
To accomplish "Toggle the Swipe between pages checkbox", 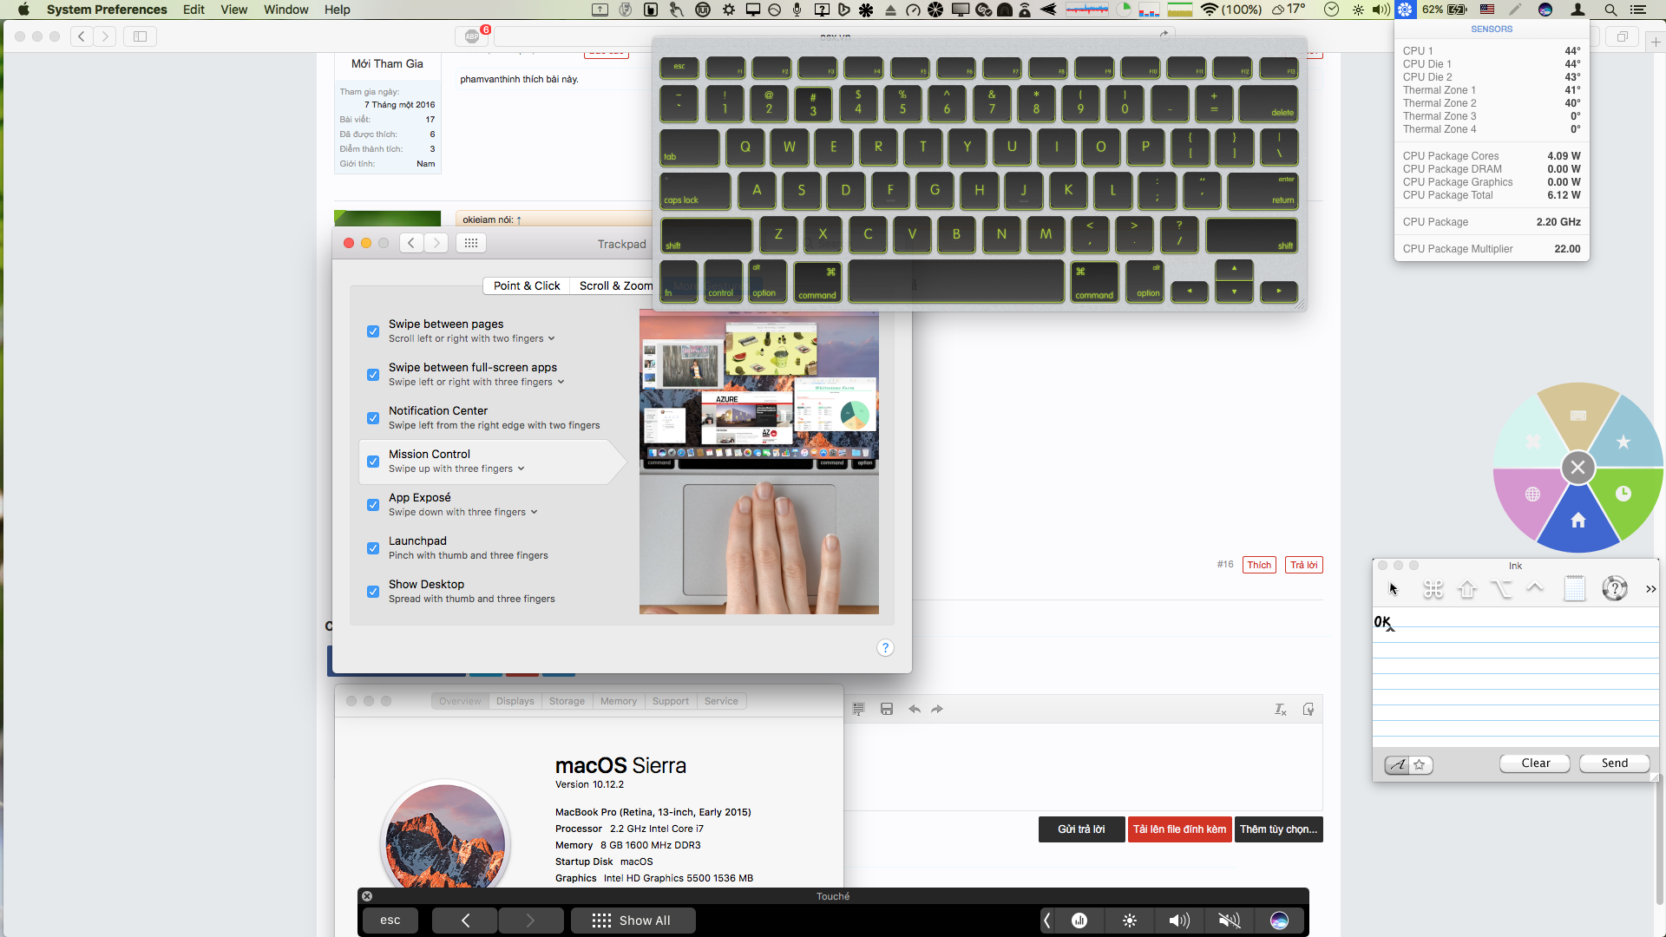I will tap(373, 331).
